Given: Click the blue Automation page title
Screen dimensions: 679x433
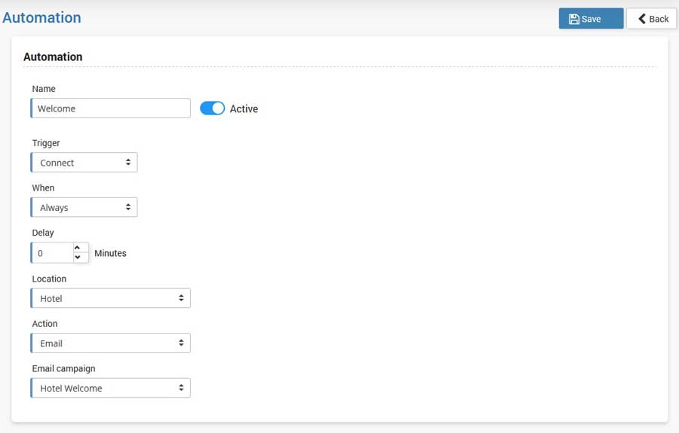Looking at the screenshot, I should [41, 17].
